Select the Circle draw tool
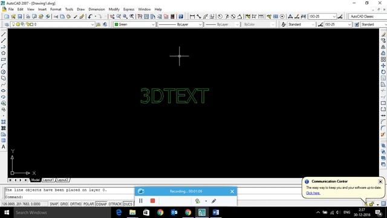Screen dimensions: 387x218 4,72
